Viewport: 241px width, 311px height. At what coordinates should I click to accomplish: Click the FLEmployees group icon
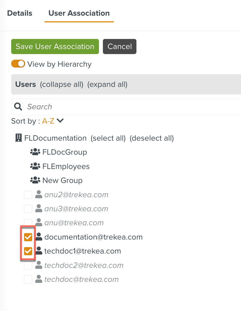(x=35, y=166)
